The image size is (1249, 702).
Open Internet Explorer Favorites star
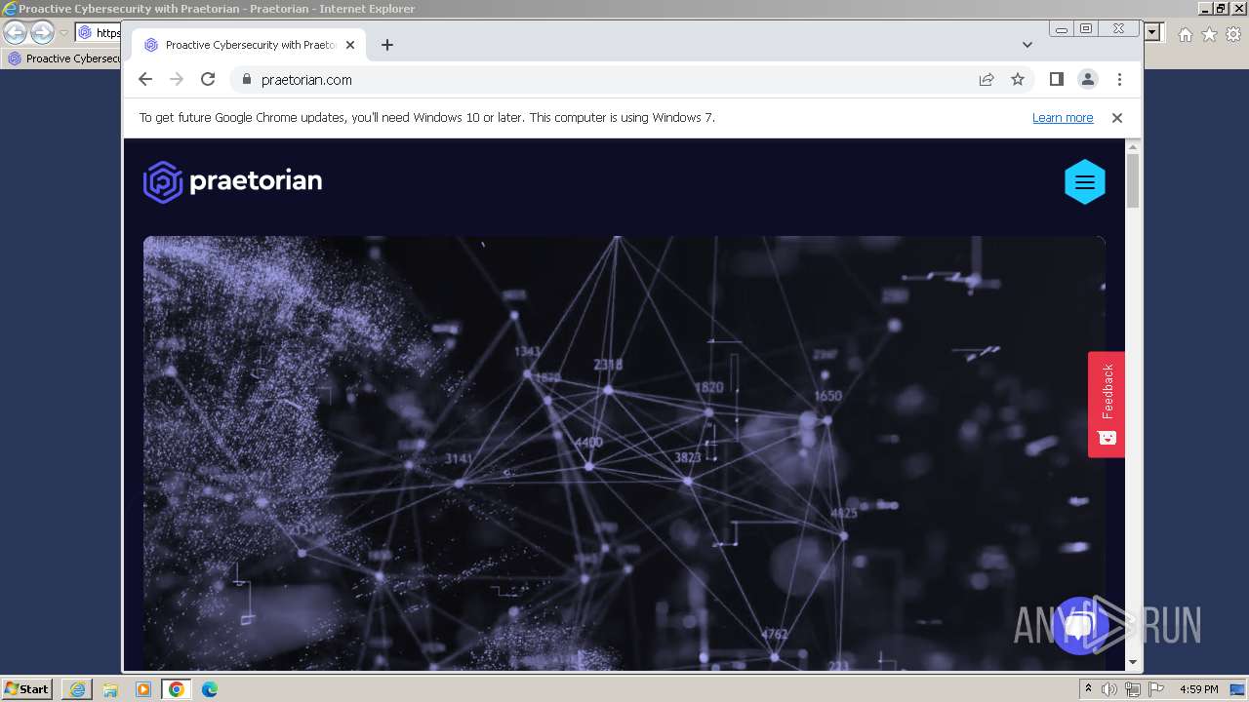pos(1209,34)
